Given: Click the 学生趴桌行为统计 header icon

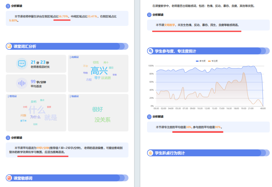Looking at the screenshot, I should pos(150,153).
